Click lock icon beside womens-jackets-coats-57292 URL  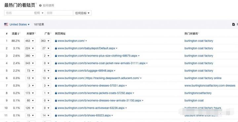tap(56, 93)
